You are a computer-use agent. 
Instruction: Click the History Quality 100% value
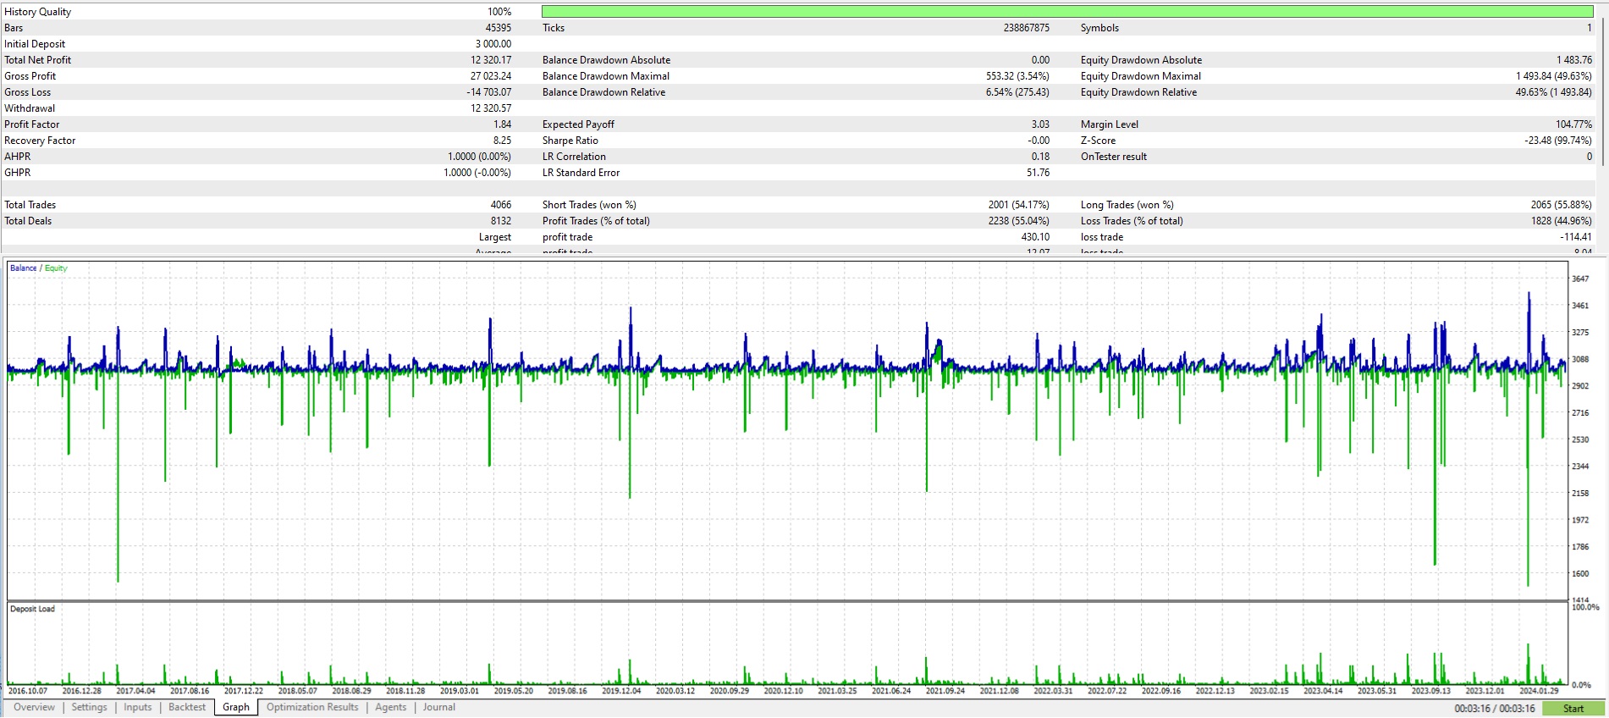click(x=499, y=12)
